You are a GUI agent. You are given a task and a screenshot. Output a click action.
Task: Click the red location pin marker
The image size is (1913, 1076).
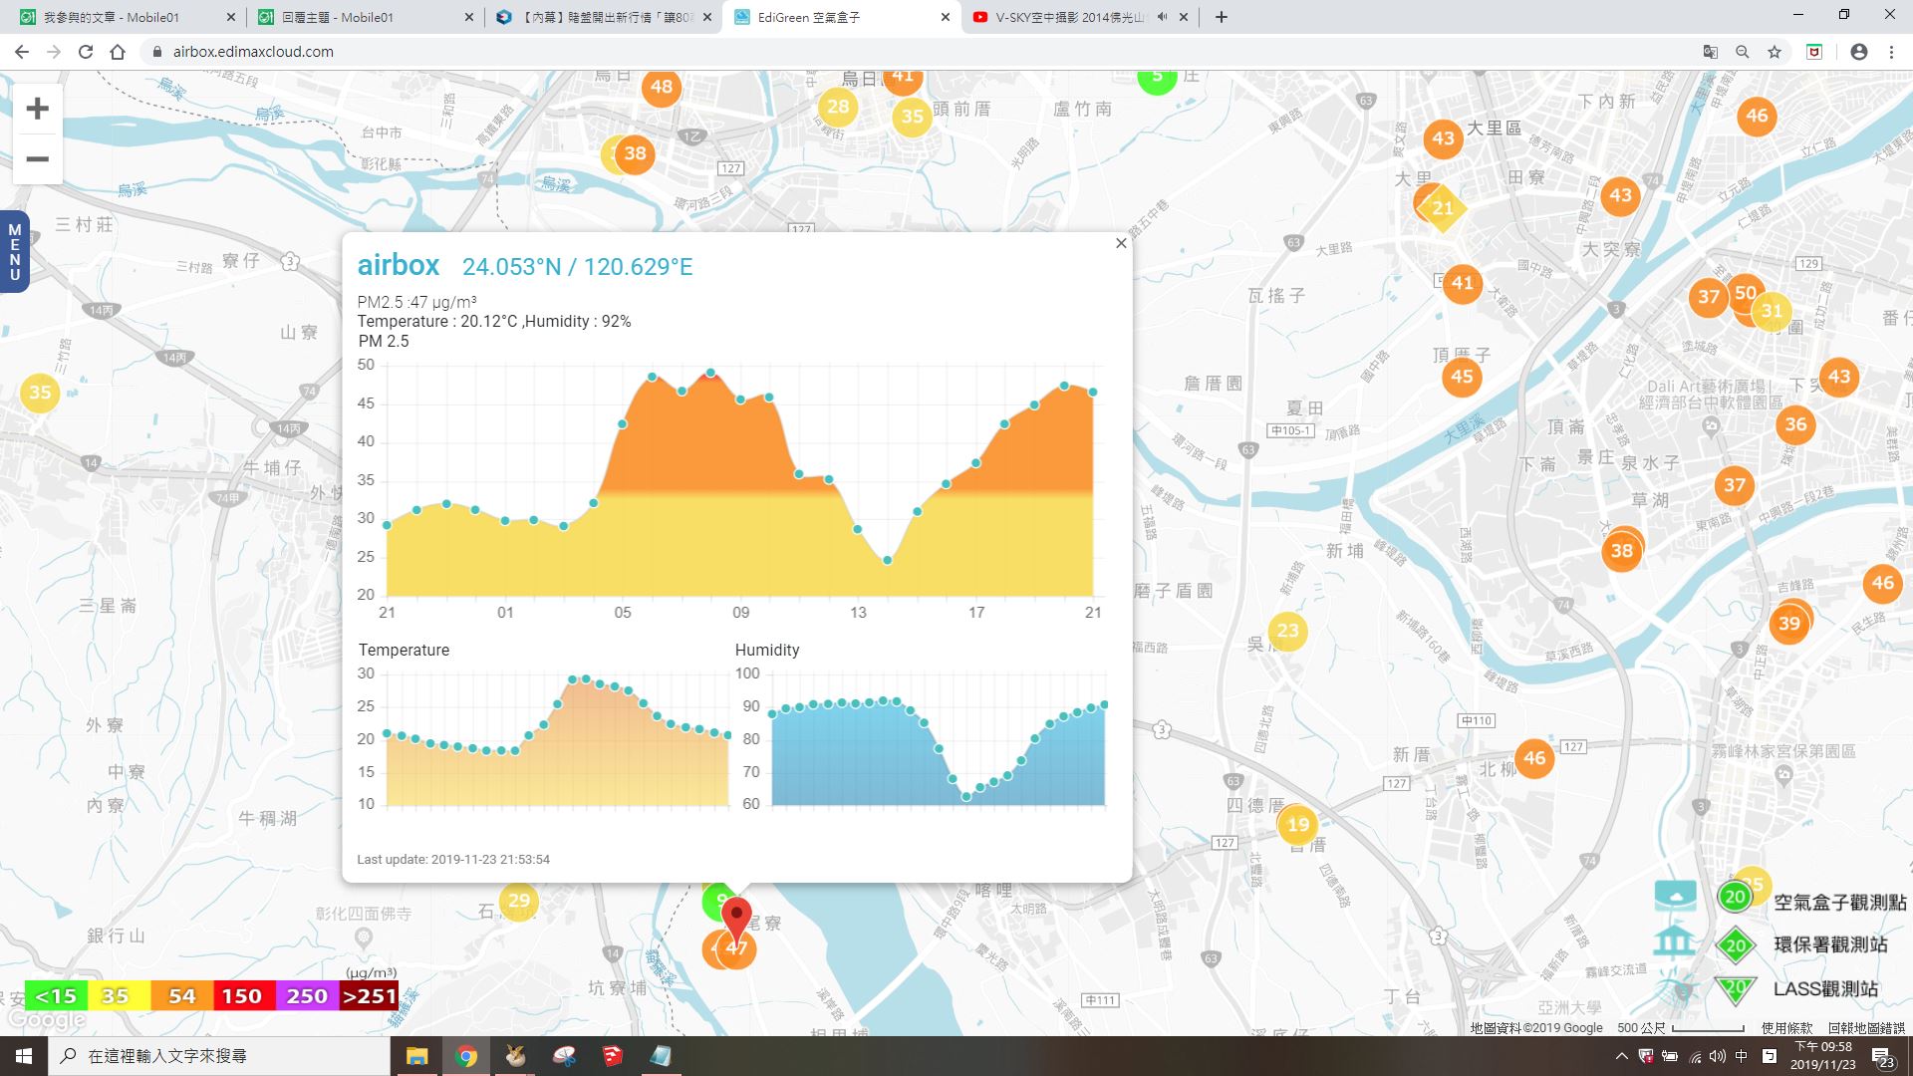736,920
